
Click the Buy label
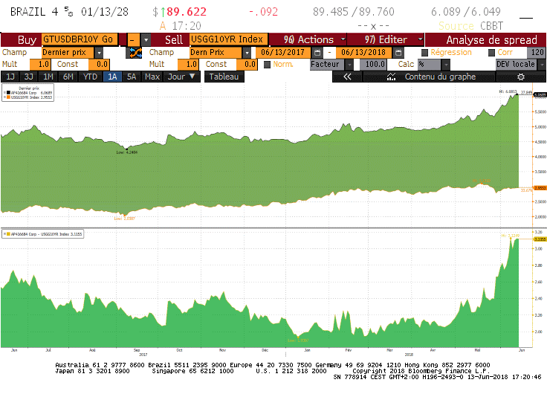coord(27,40)
